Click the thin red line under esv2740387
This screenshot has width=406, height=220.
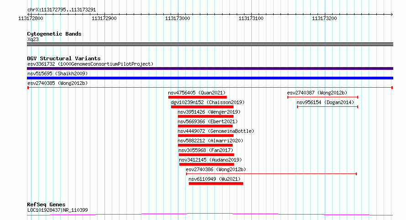(x=323, y=97)
